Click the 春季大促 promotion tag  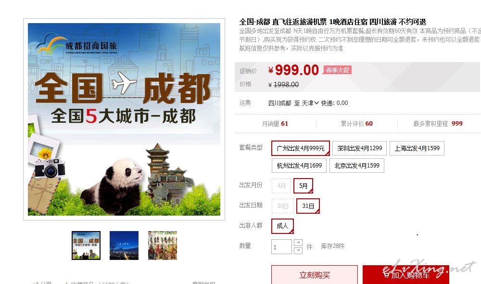pos(337,70)
